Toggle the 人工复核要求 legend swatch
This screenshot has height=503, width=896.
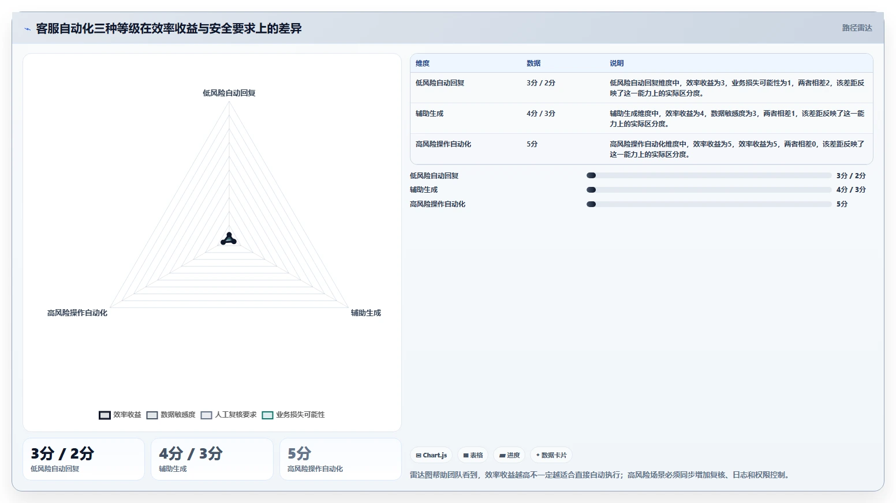pyautogui.click(x=206, y=415)
